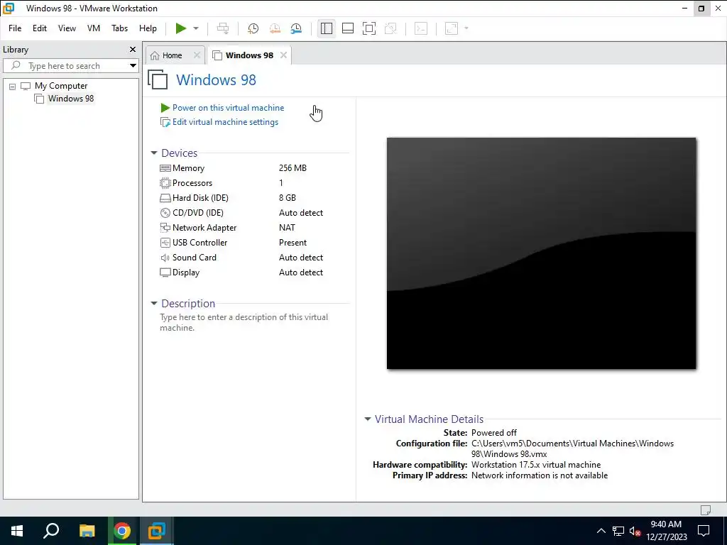
Task: Click the NAT network value
Action: click(x=287, y=228)
